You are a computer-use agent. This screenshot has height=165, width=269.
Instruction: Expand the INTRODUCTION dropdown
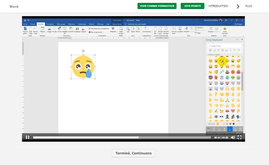pyautogui.click(x=219, y=6)
